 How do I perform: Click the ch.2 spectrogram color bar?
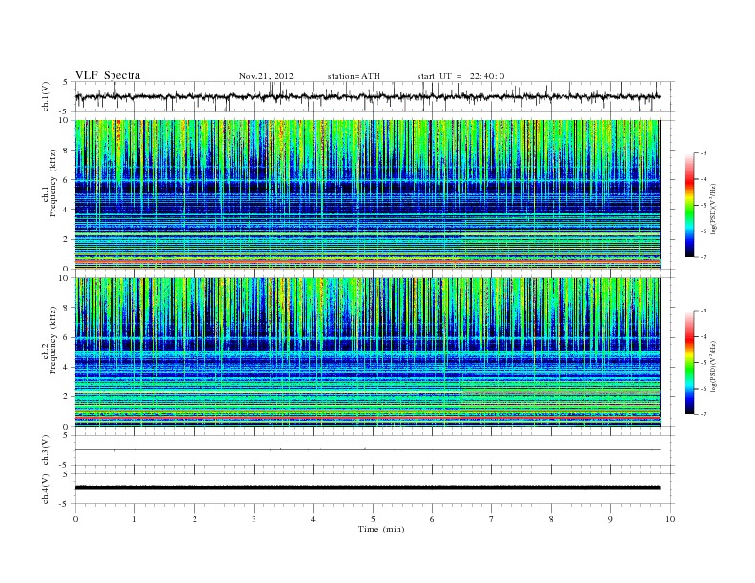(x=689, y=362)
